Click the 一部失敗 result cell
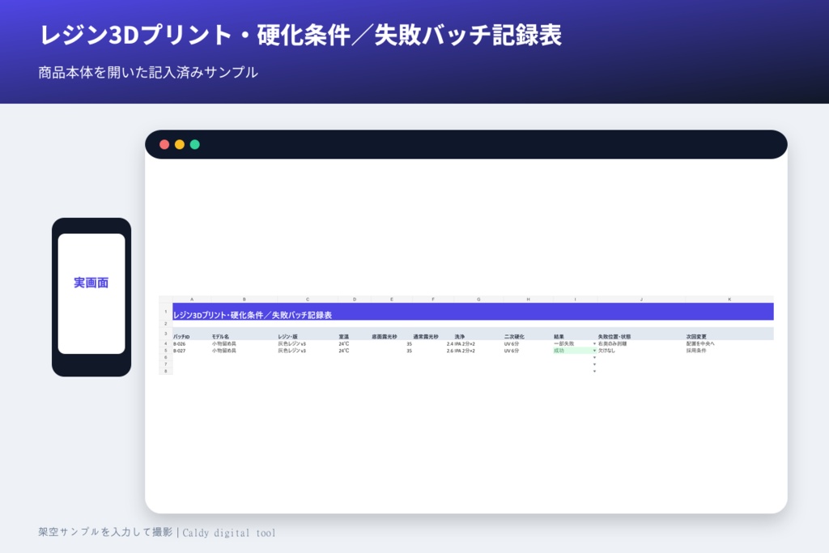The height and width of the screenshot is (553, 829). point(575,343)
